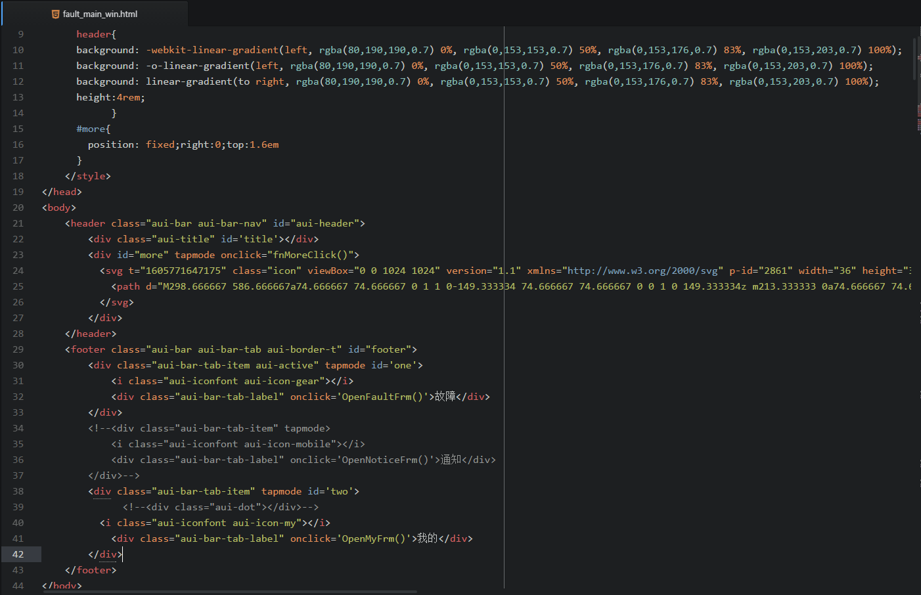Viewport: 921px width, 595px height.
Task: Click line number 34 in the gutter
Action: [18, 428]
